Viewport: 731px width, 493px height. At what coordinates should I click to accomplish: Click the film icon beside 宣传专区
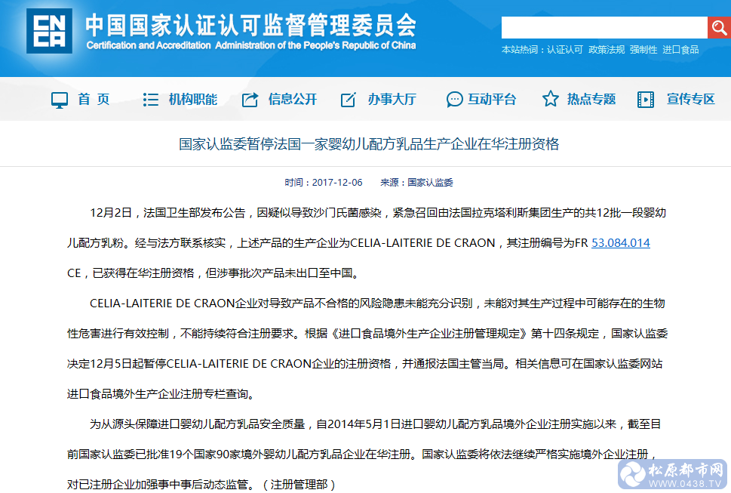click(646, 100)
